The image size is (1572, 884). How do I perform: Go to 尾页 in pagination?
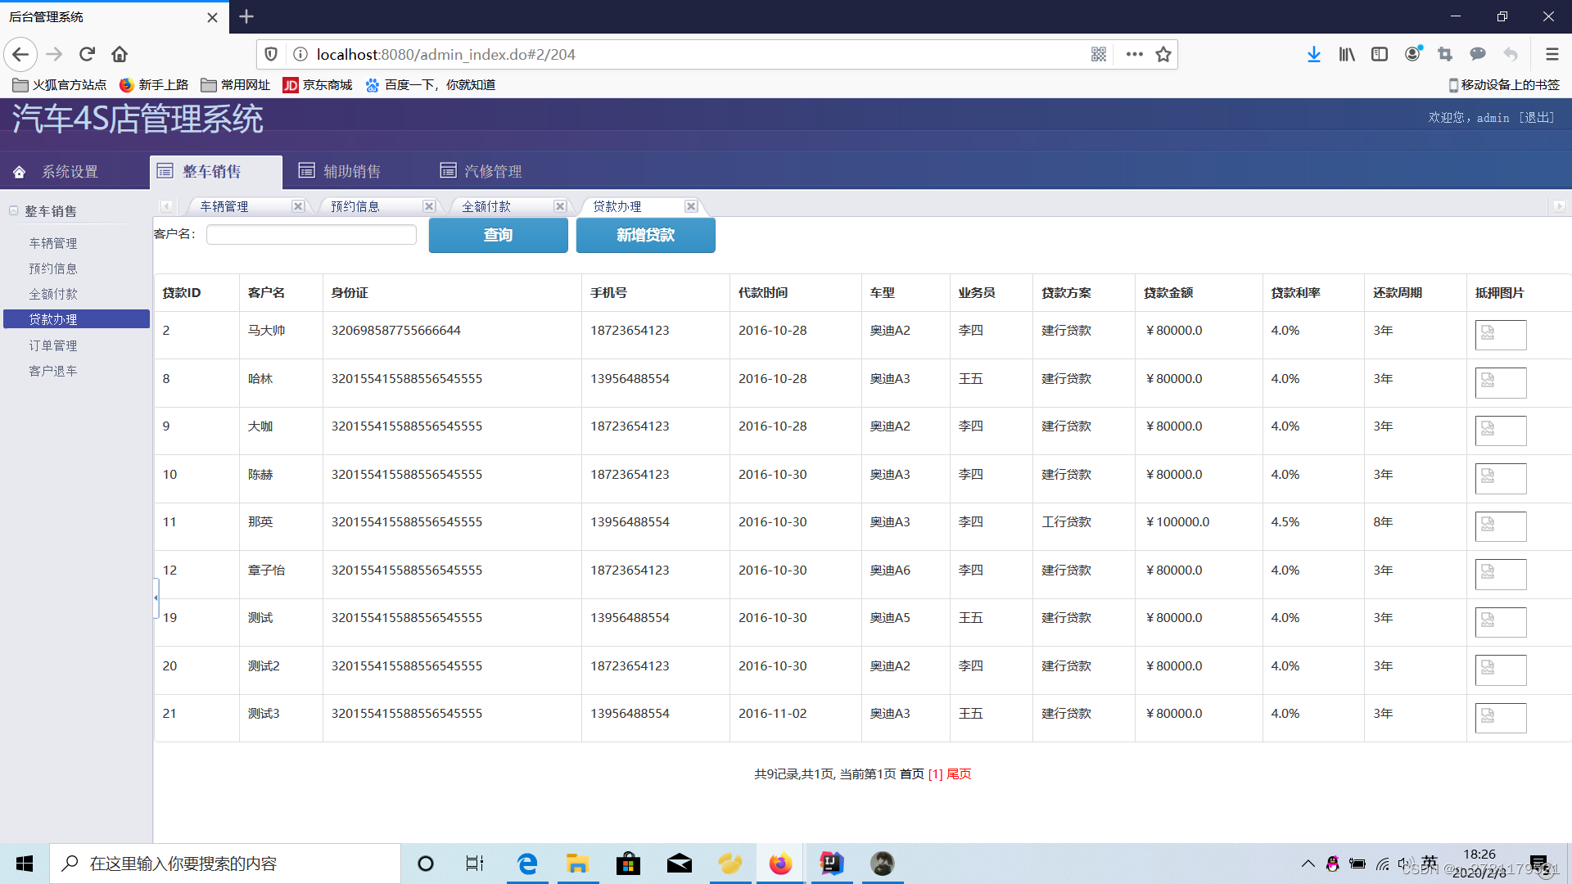coord(959,773)
